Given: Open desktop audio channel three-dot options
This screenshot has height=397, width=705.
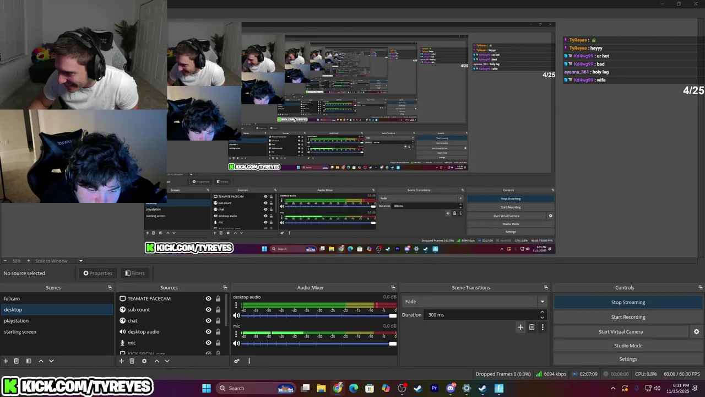Looking at the screenshot, I should click(236, 305).
